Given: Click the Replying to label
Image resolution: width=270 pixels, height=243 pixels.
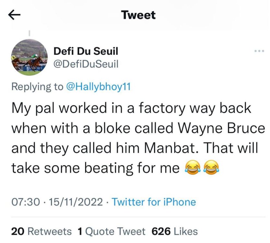Looking at the screenshot, I should pyautogui.click(x=37, y=87).
